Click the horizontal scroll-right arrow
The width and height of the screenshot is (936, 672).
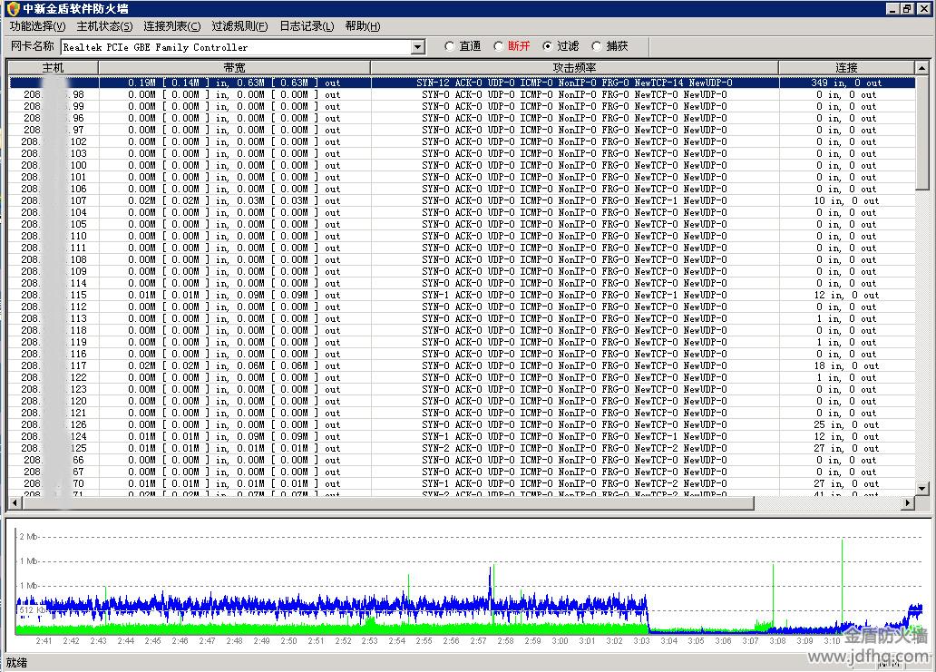pos(907,503)
